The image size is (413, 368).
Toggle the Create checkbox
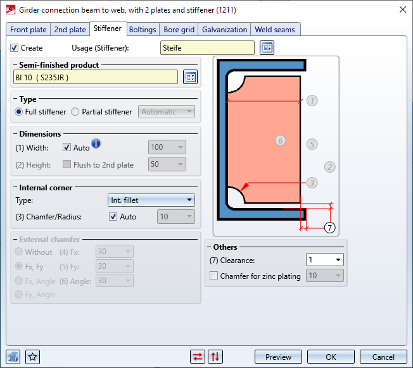(14, 48)
